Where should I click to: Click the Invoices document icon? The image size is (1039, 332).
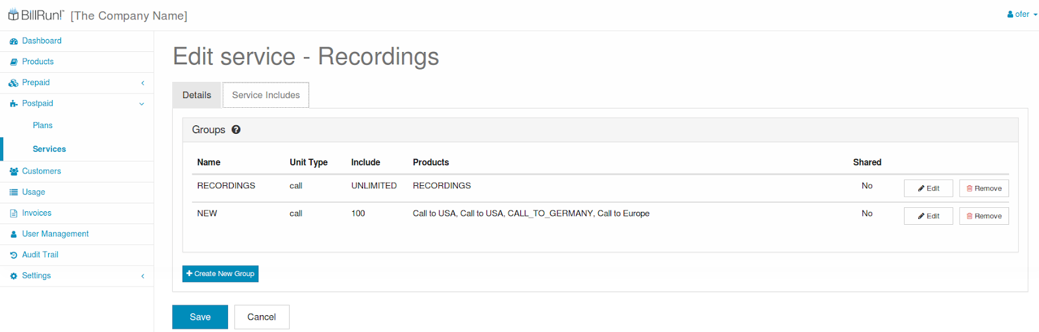pos(14,213)
